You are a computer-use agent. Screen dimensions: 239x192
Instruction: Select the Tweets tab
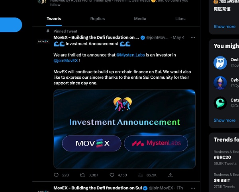54,19
